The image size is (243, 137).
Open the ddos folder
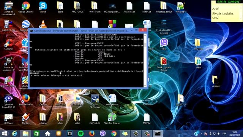[x=198, y=63]
